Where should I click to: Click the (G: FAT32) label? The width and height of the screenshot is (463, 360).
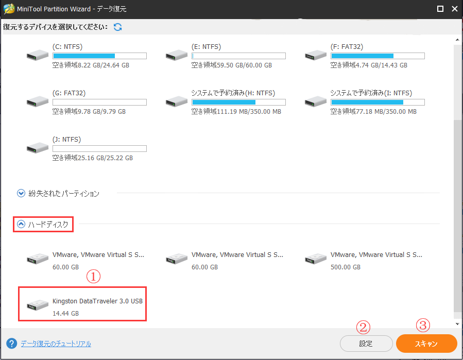coord(69,93)
